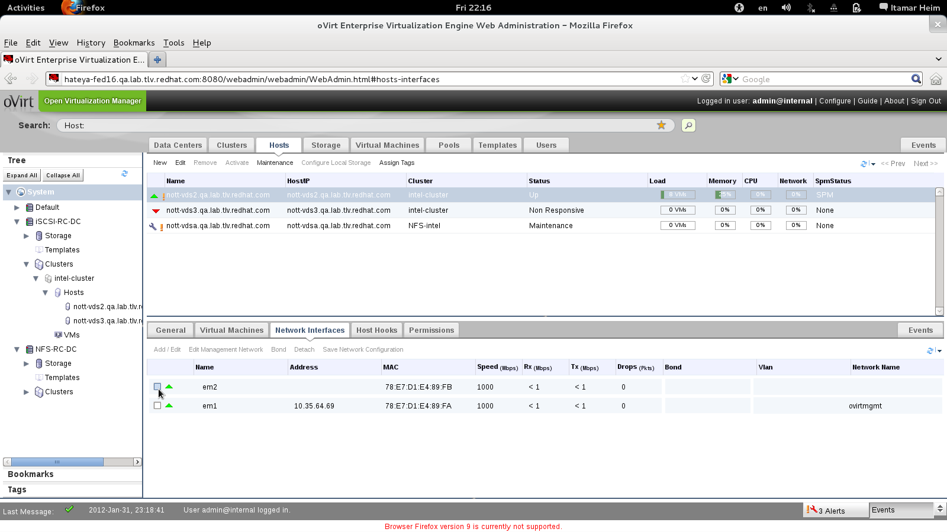Click the search magnifier button in oVirt

tap(688, 125)
